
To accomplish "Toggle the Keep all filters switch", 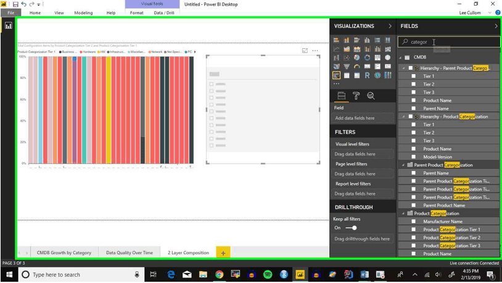I will pos(351,228).
